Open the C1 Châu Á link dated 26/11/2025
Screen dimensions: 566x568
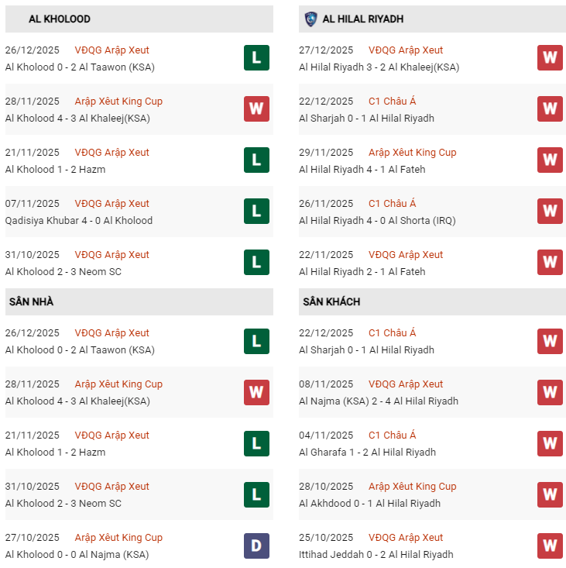point(392,204)
